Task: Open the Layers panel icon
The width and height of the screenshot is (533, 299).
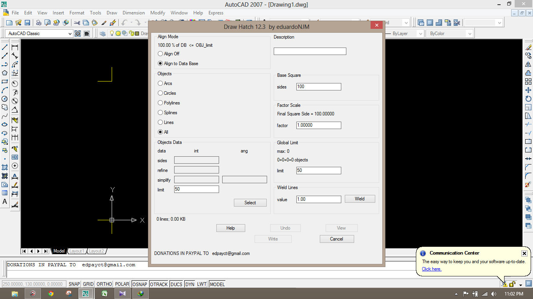Action: click(x=102, y=33)
